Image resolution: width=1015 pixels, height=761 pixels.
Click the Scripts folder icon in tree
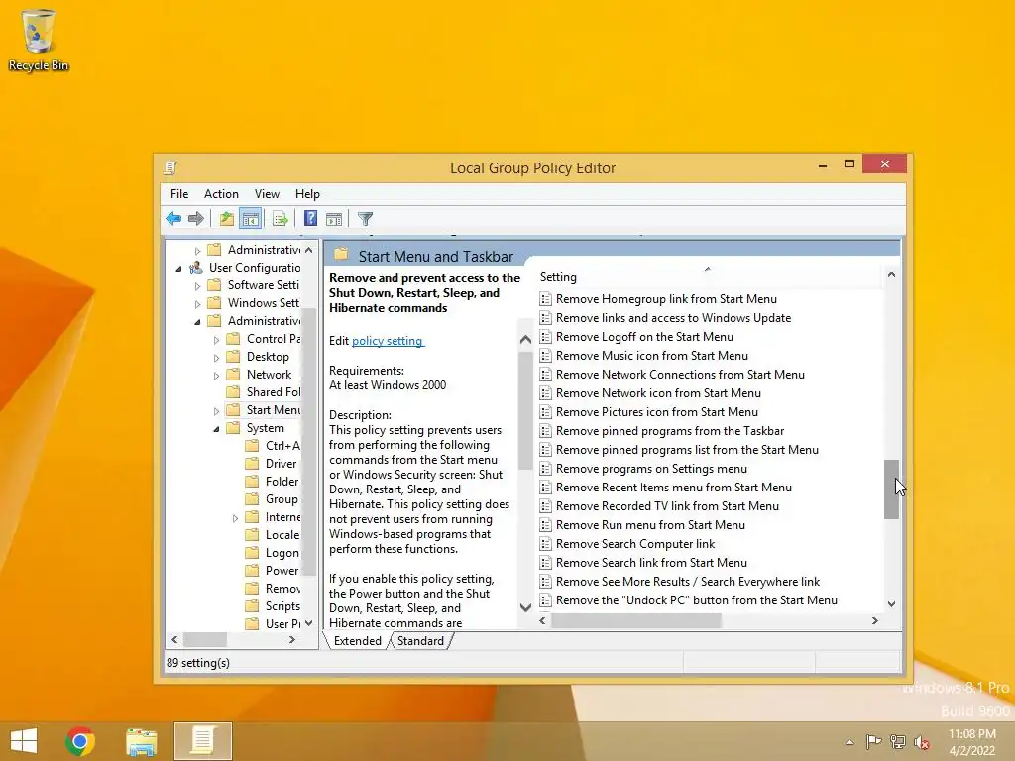[253, 606]
